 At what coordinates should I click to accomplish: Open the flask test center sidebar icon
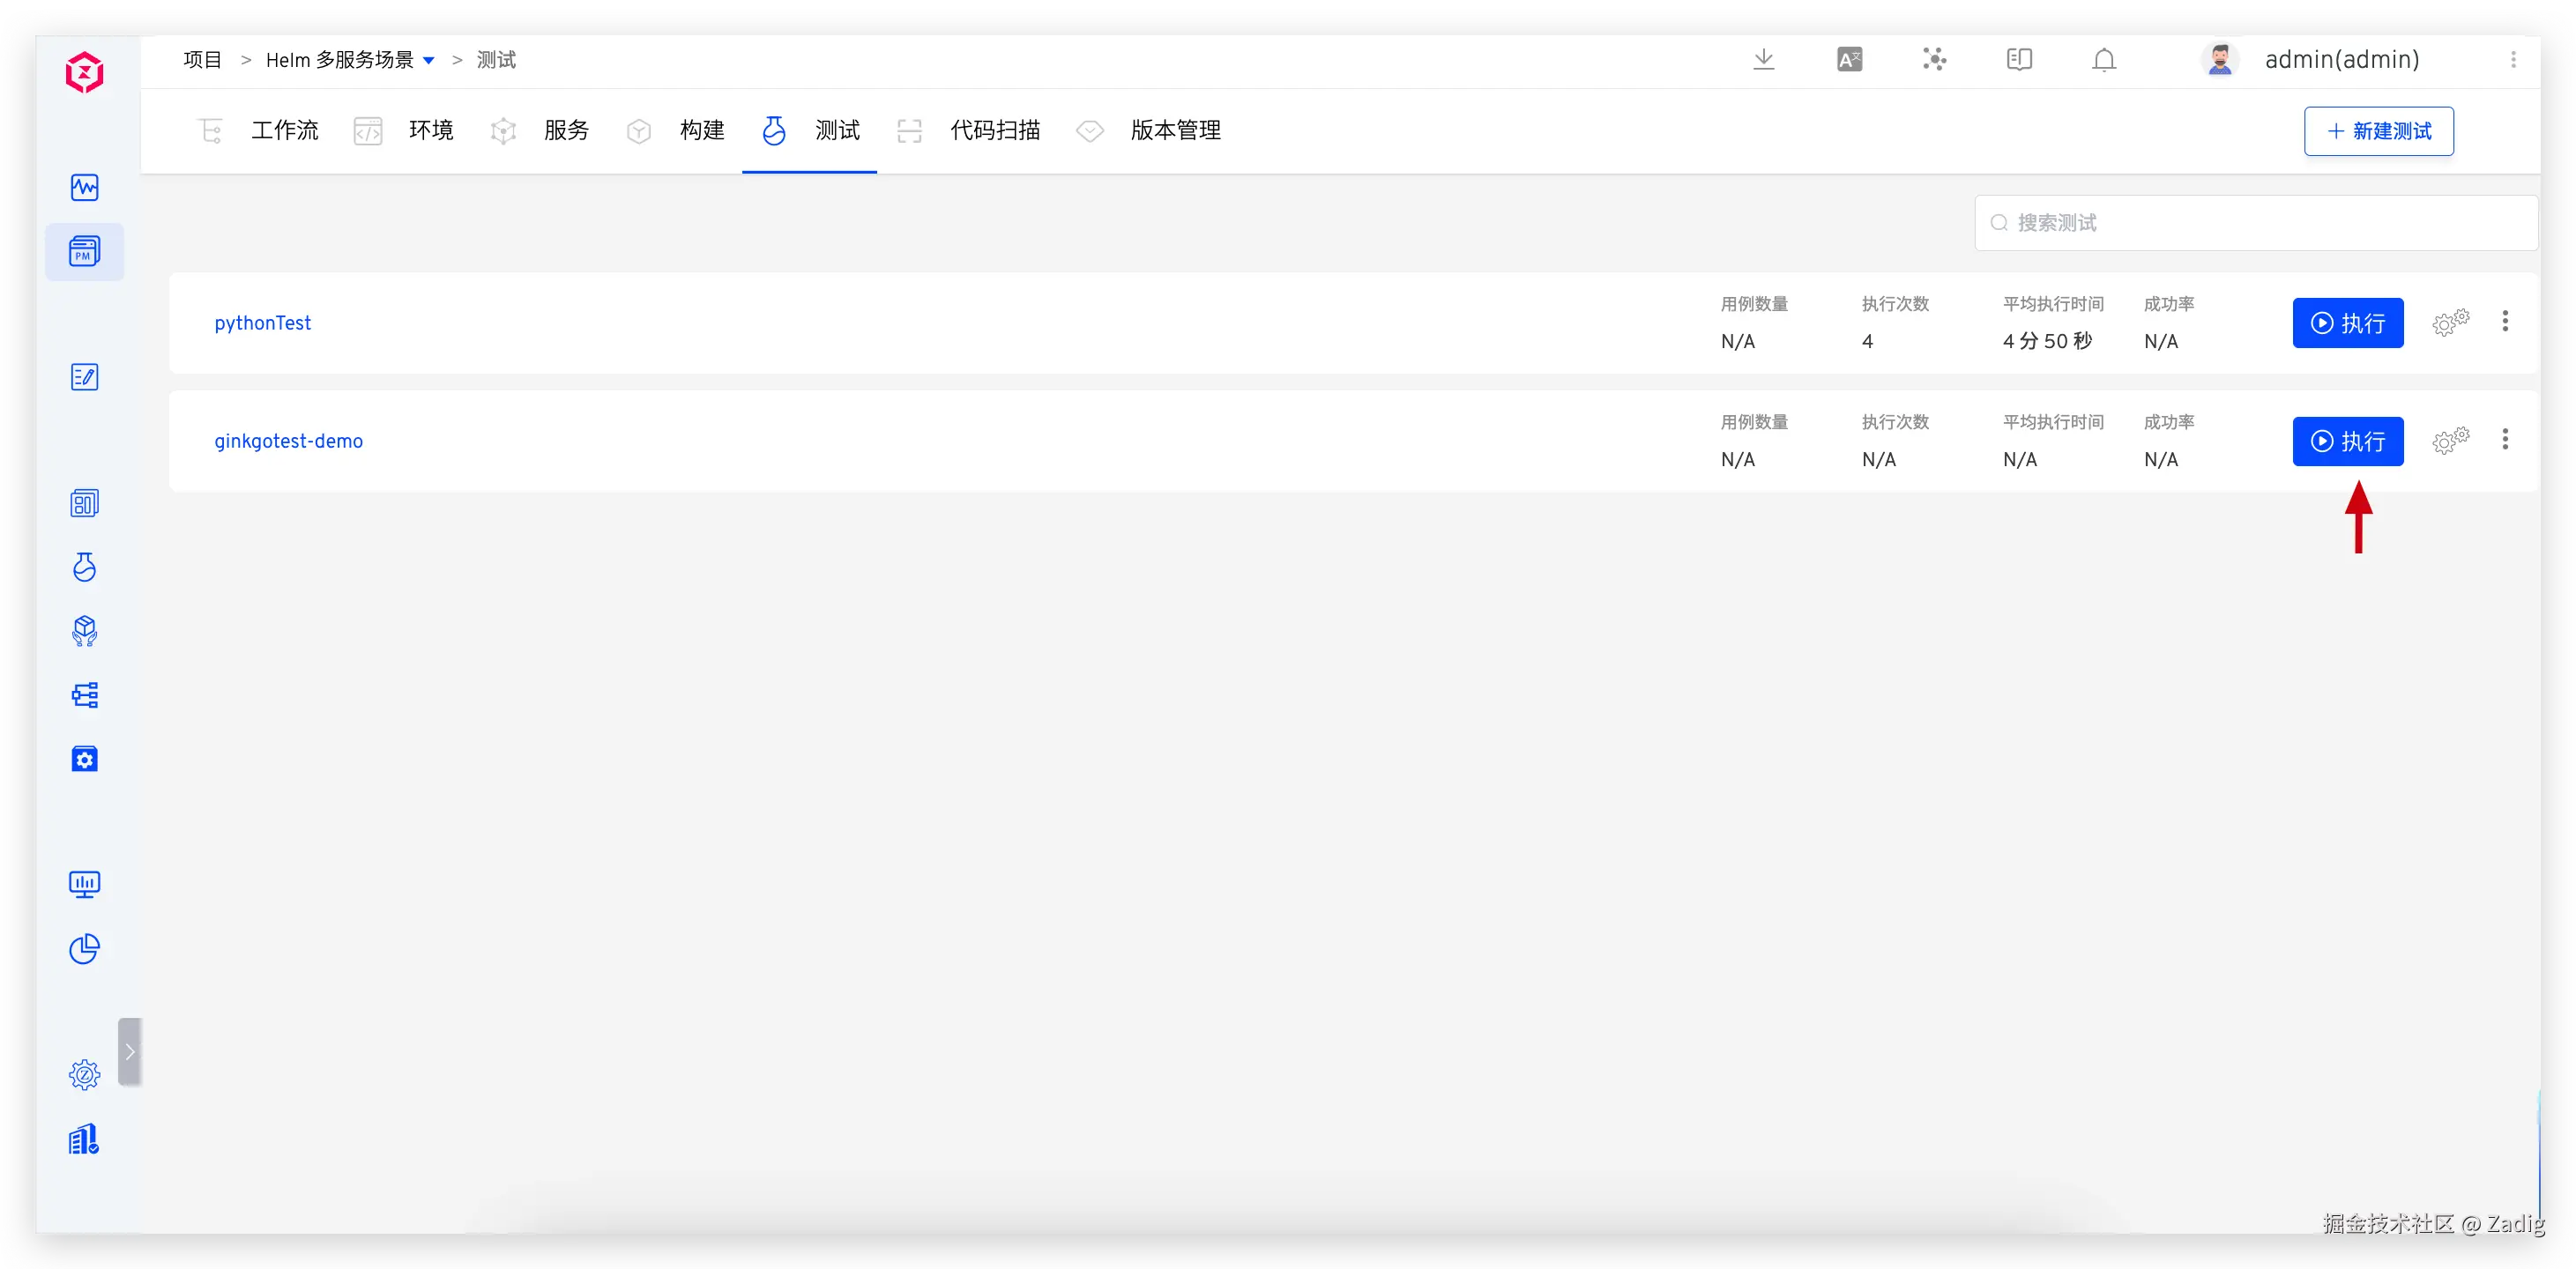tap(85, 567)
